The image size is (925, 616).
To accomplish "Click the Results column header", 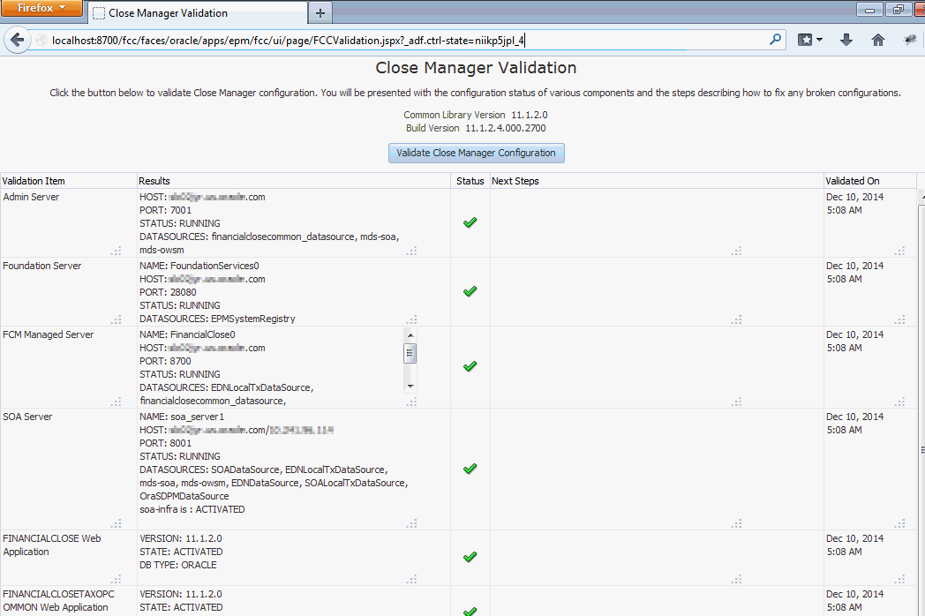I will 294,181.
